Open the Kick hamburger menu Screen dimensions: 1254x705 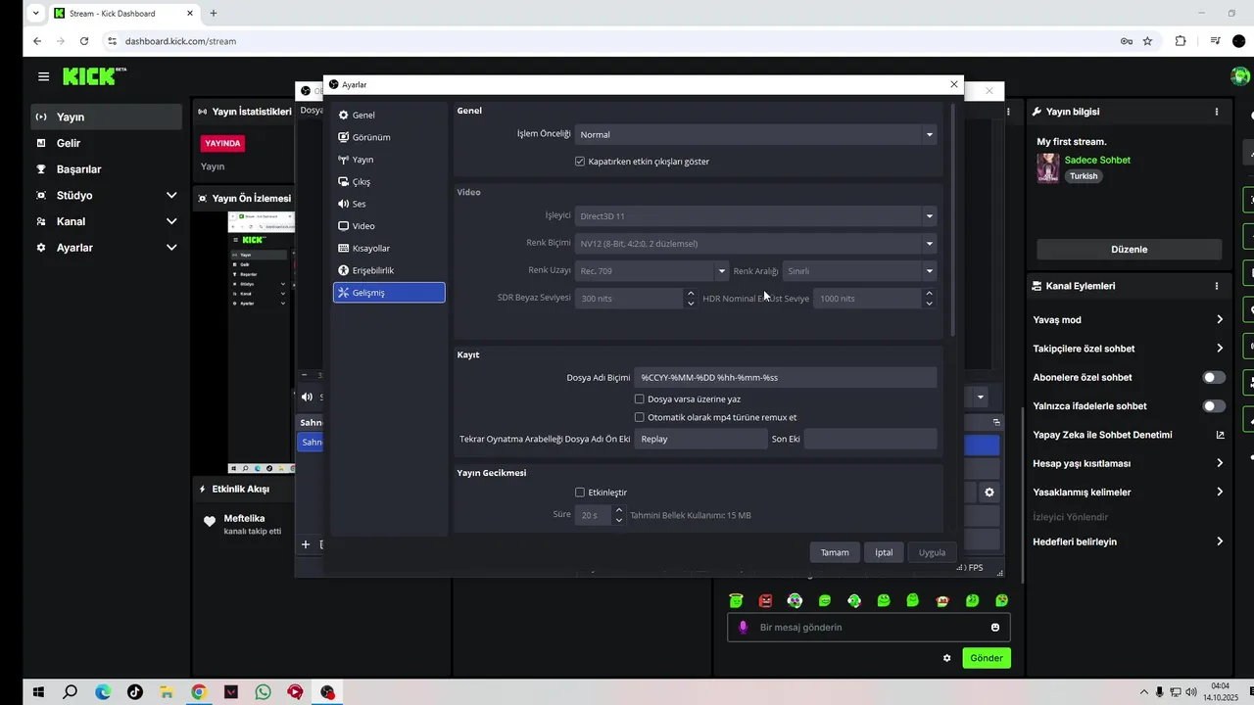pos(43,76)
